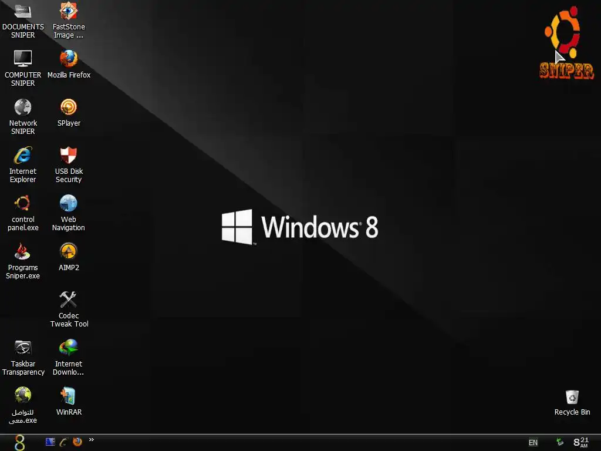This screenshot has height=451, width=601.
Task: Select the Codec Tweak Tool icon
Action: tap(69, 309)
